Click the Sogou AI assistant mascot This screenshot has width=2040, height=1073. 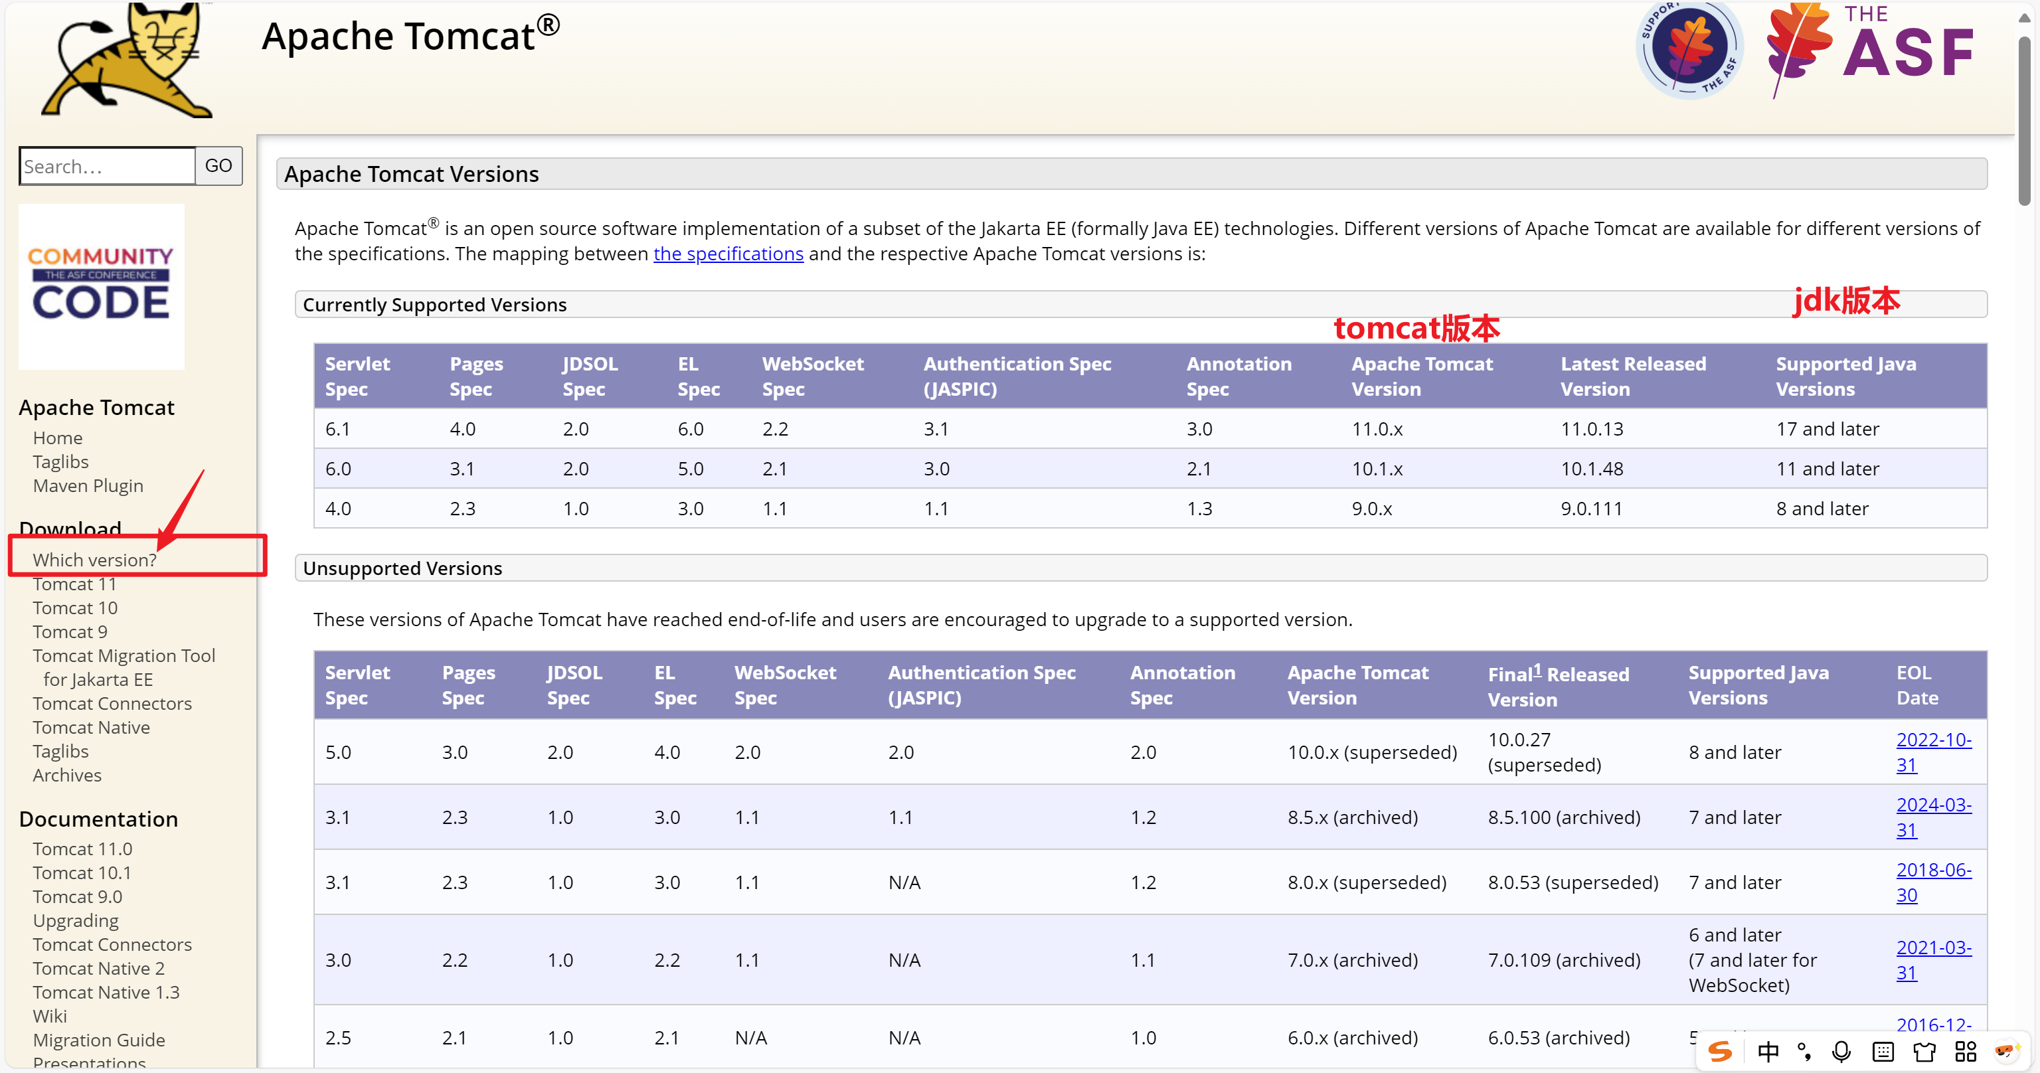[x=2005, y=1051]
